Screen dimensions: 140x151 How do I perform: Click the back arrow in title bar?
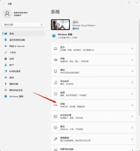(x=4, y=4)
